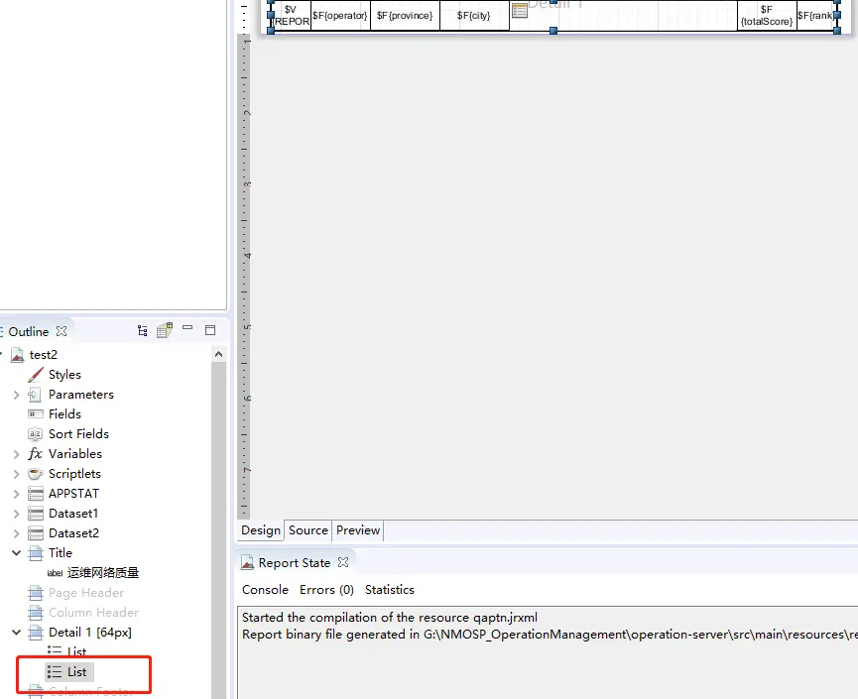Screen dimensions: 858x699
Task: Click the Outline thumbnail view icon
Action: [165, 330]
